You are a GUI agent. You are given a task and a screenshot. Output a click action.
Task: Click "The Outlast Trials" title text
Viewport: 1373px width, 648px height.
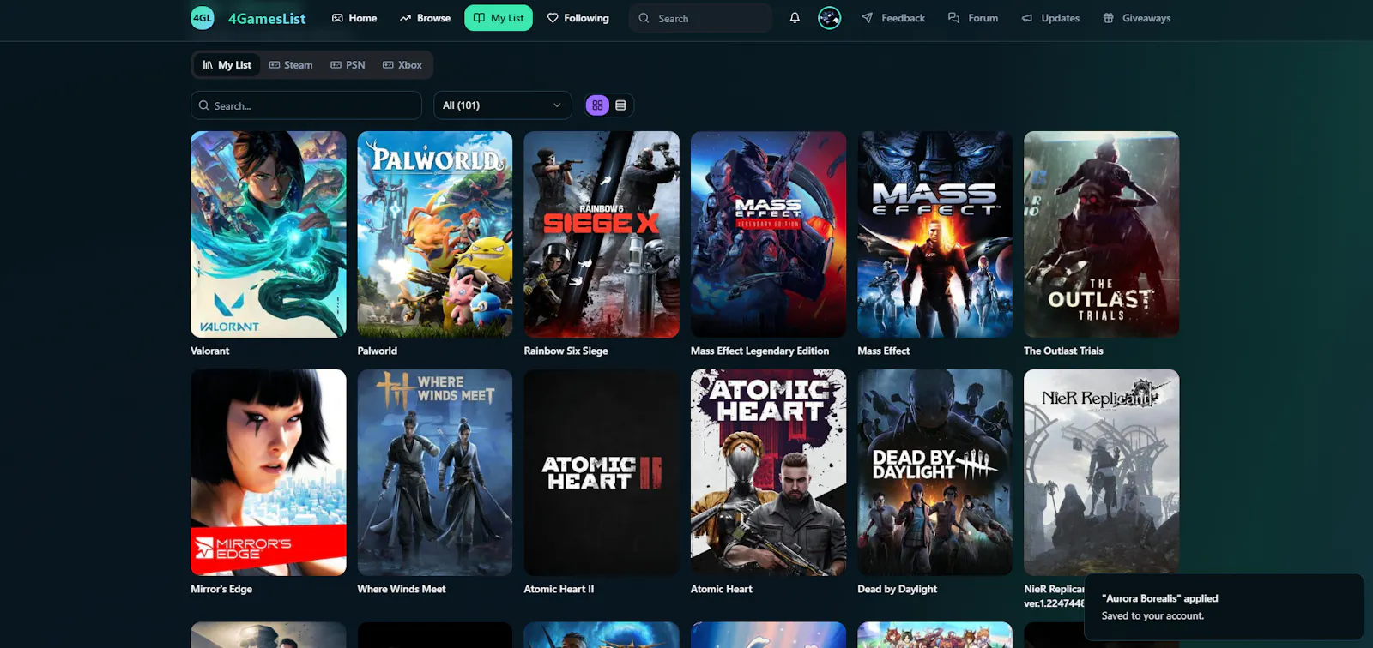tap(1064, 351)
